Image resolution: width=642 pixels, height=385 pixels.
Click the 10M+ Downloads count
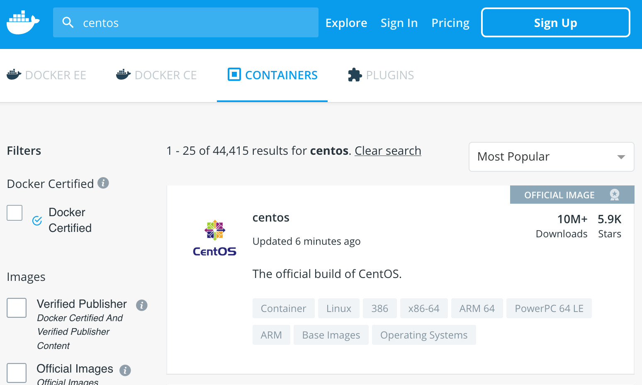point(562,226)
